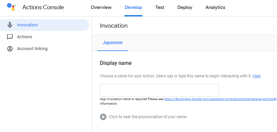Open the Analytics tab
The image size is (277, 132).
click(x=215, y=8)
